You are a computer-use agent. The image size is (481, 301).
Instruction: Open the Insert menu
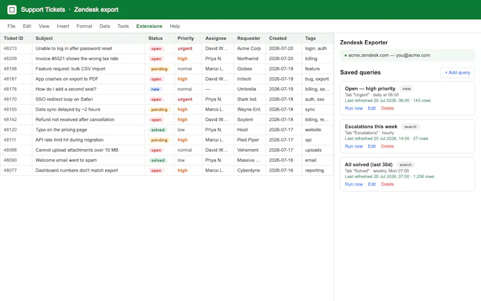(x=63, y=26)
